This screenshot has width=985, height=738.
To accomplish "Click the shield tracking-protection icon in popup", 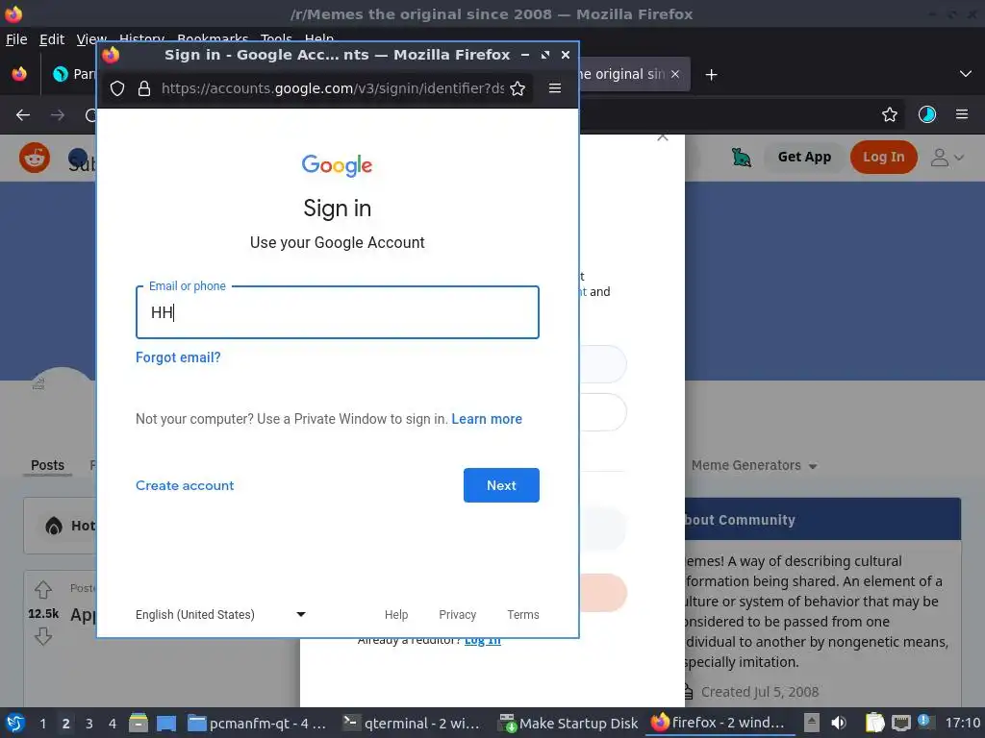I will [x=117, y=88].
